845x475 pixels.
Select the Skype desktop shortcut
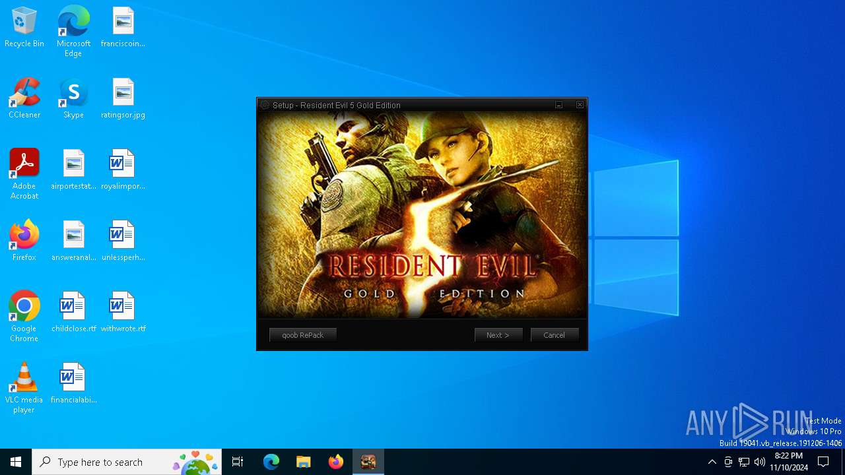tap(73, 98)
